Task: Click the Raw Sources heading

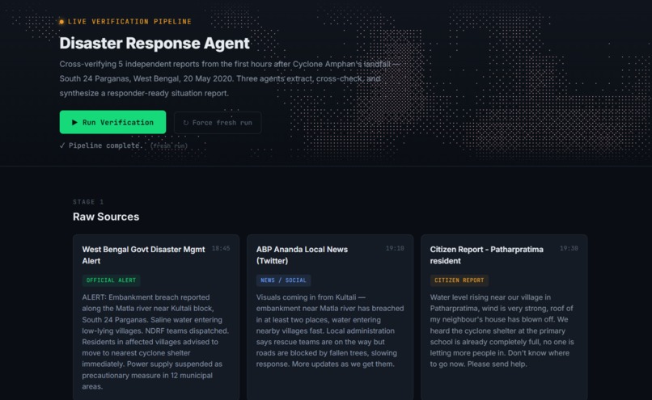Action: [106, 217]
